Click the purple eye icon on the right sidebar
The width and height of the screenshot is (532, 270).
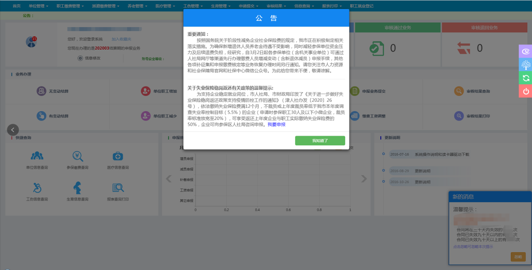(x=526, y=51)
